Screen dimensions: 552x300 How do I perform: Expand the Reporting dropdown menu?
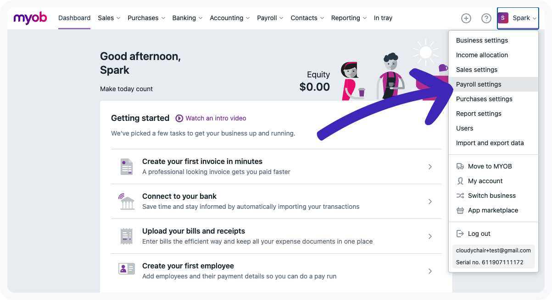click(349, 18)
